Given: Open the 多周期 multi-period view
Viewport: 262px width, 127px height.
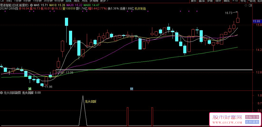Looking at the screenshot, I should (94, 1).
